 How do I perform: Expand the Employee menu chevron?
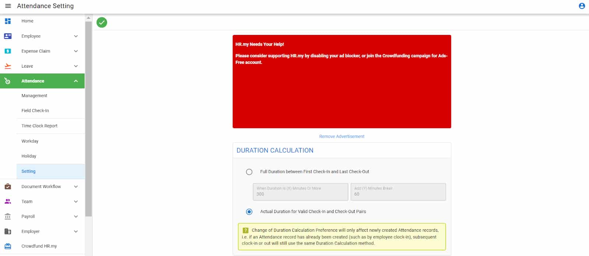pyautogui.click(x=76, y=36)
